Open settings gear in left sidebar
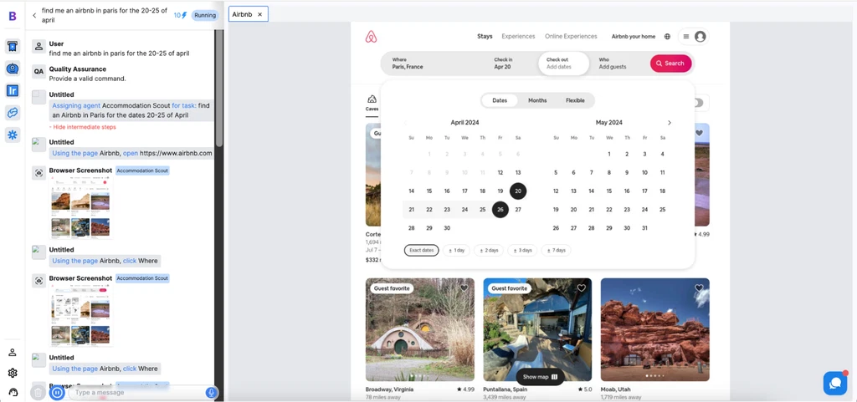Image resolution: width=857 pixels, height=402 pixels. point(13,373)
